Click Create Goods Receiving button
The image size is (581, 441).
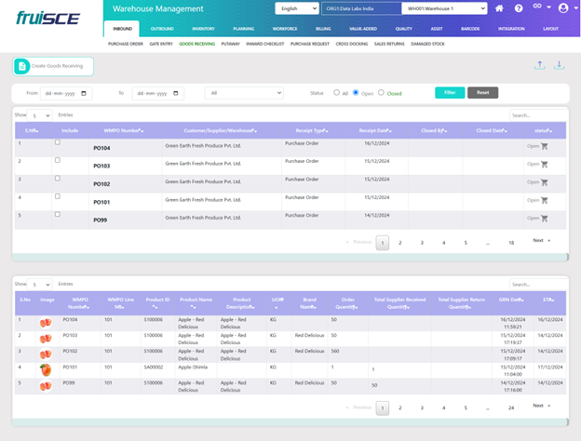pyautogui.click(x=53, y=66)
